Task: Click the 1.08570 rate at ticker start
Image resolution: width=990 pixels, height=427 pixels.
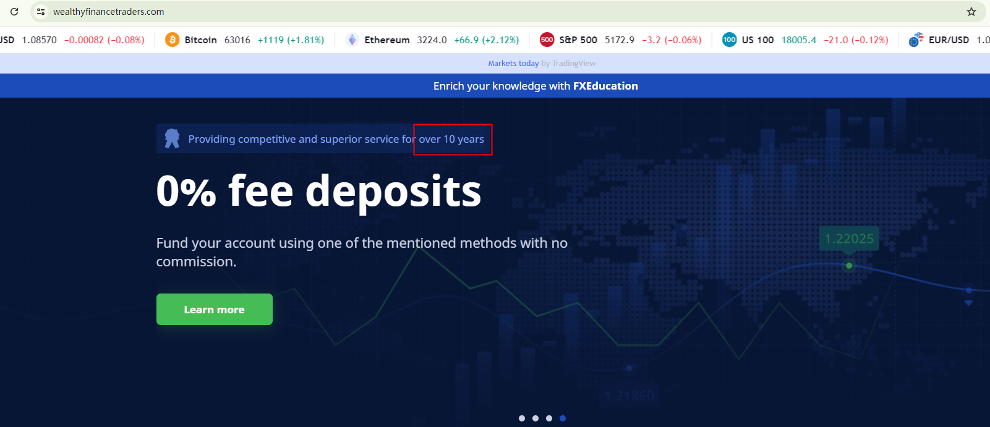Action: (39, 40)
